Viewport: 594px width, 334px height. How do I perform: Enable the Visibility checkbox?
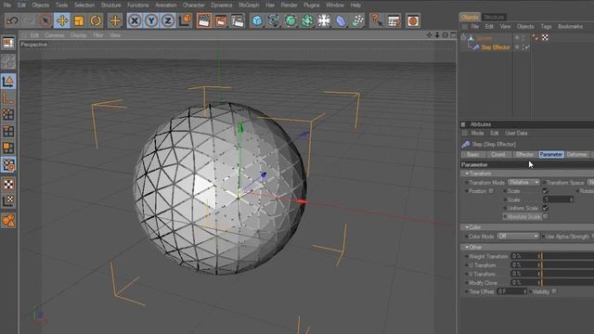coord(554,291)
